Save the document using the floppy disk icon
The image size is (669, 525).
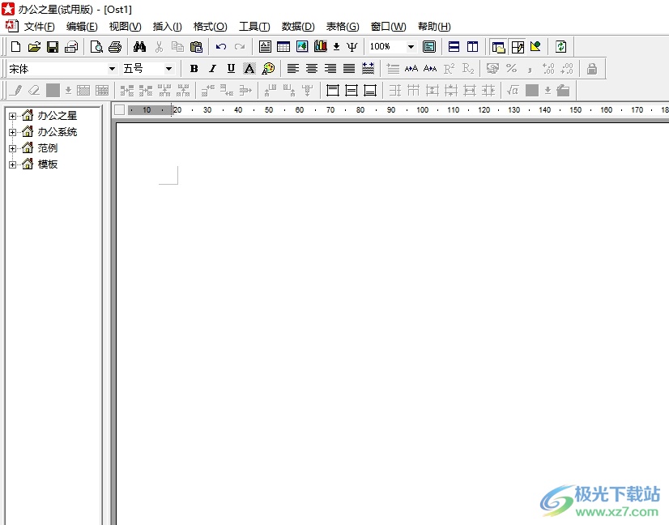[x=53, y=47]
